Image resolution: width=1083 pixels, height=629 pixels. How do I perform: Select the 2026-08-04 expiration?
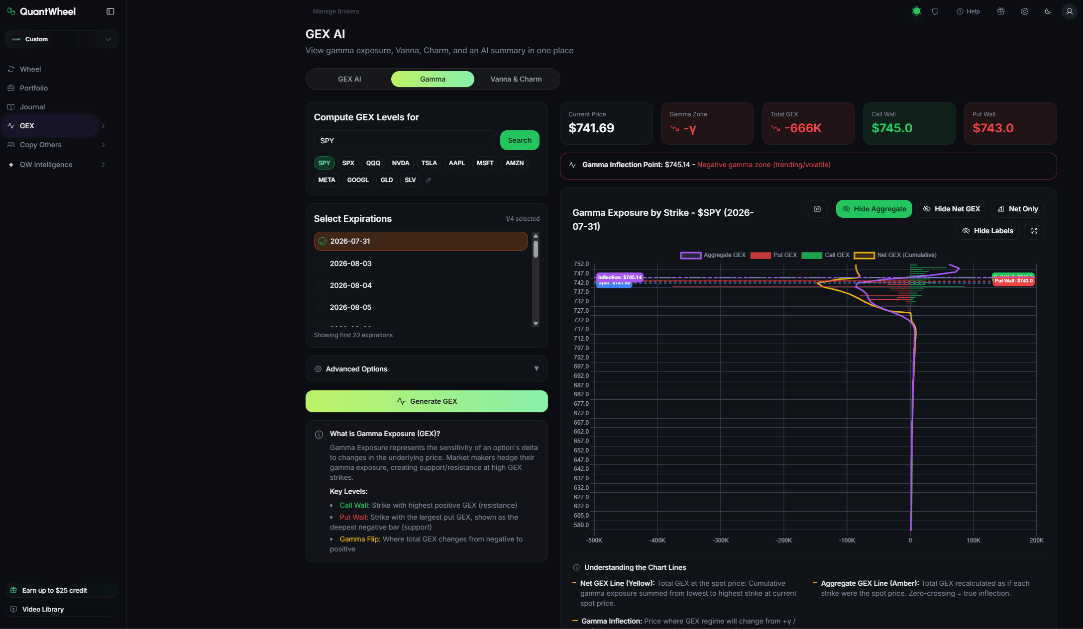click(x=421, y=285)
